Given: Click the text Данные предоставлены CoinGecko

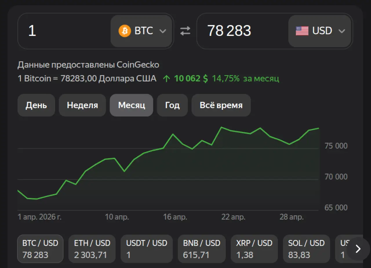Looking at the screenshot, I should click(x=88, y=65).
